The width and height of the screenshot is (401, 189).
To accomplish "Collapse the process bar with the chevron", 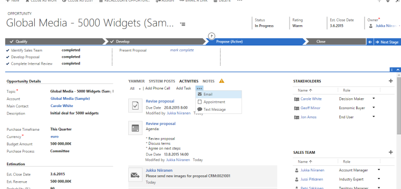I will pyautogui.click(x=398, y=70).
